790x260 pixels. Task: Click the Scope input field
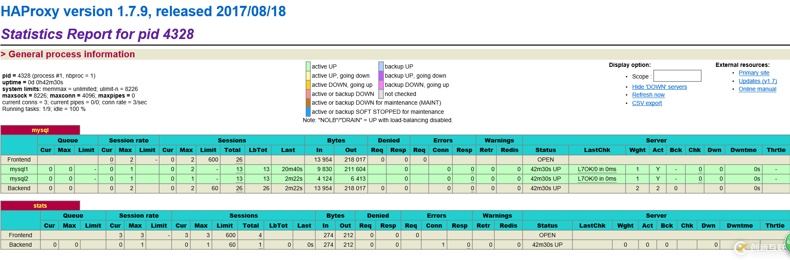point(677,76)
